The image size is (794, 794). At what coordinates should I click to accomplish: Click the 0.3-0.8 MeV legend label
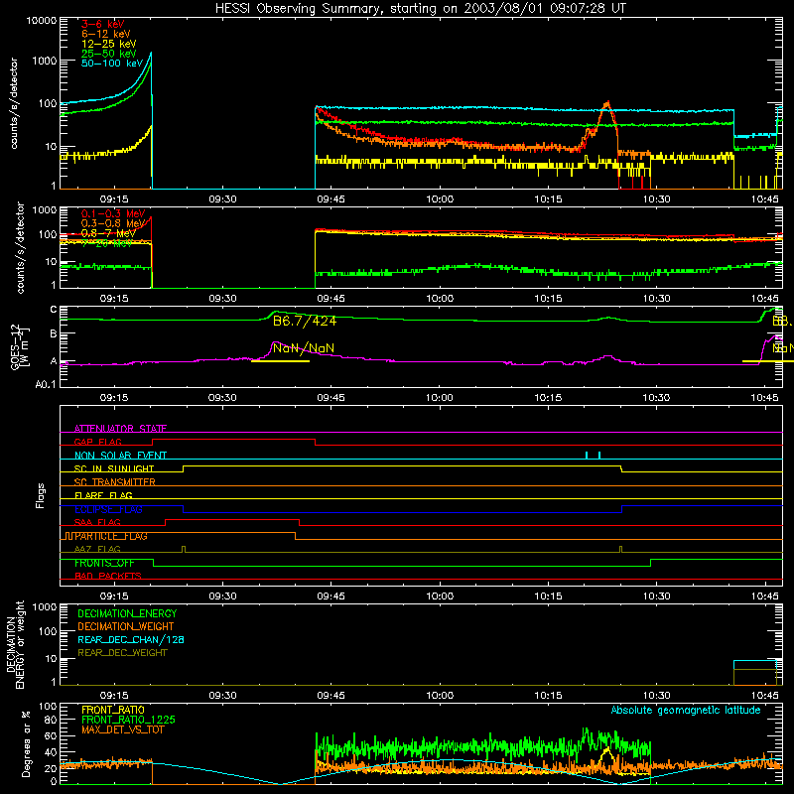[x=113, y=223]
